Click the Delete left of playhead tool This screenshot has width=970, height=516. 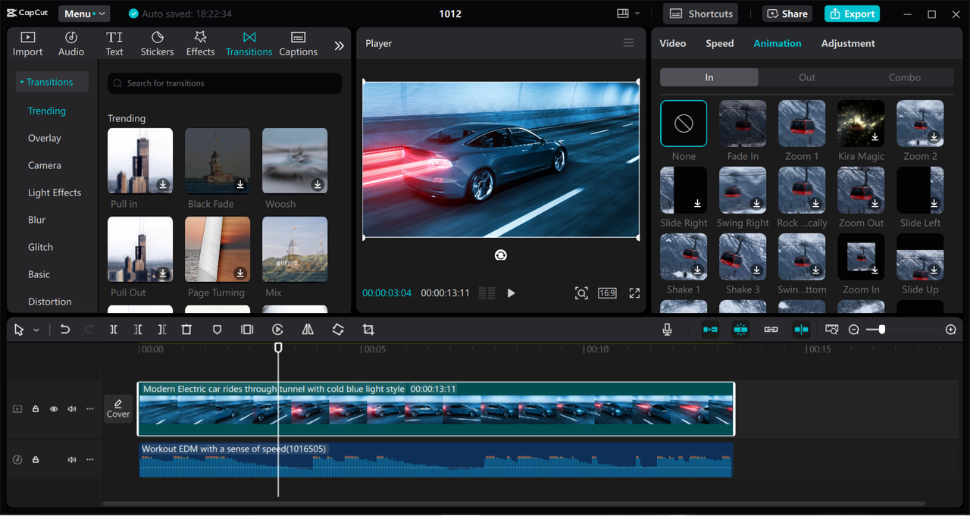click(138, 330)
